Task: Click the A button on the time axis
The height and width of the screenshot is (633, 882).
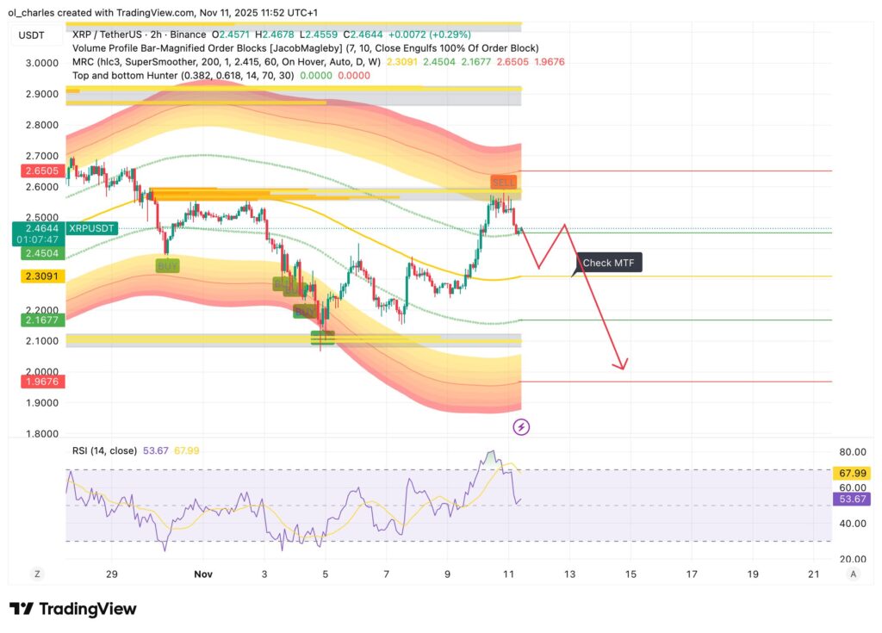Action: pyautogui.click(x=854, y=573)
